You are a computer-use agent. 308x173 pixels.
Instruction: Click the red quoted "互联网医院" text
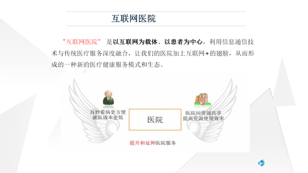[x=82, y=42]
